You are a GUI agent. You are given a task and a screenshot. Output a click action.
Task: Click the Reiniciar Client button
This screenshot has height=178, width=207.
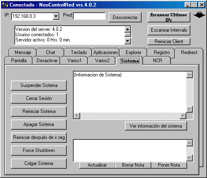(169, 41)
